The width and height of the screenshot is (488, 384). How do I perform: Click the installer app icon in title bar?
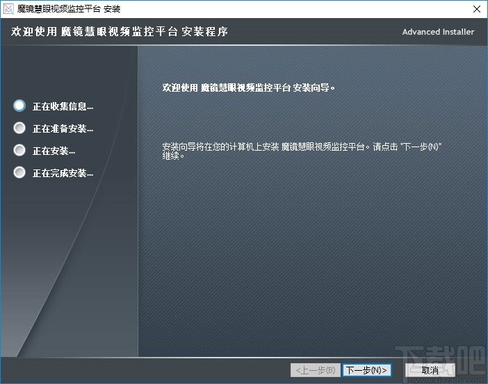(x=8, y=9)
